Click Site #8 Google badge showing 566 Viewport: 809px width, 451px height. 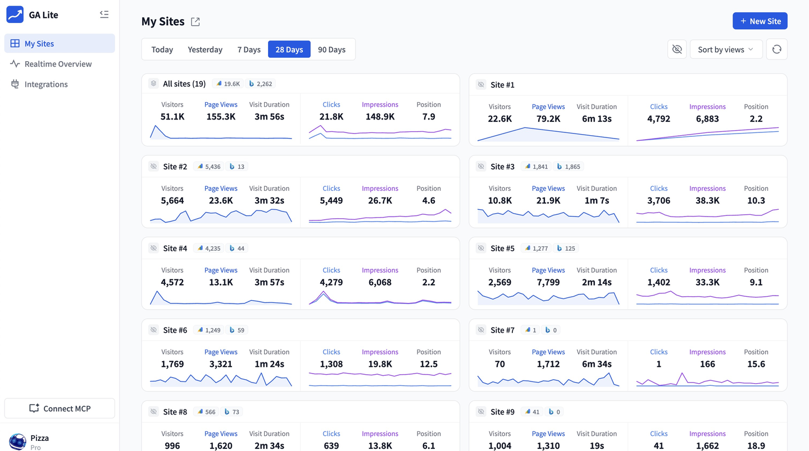tap(206, 412)
